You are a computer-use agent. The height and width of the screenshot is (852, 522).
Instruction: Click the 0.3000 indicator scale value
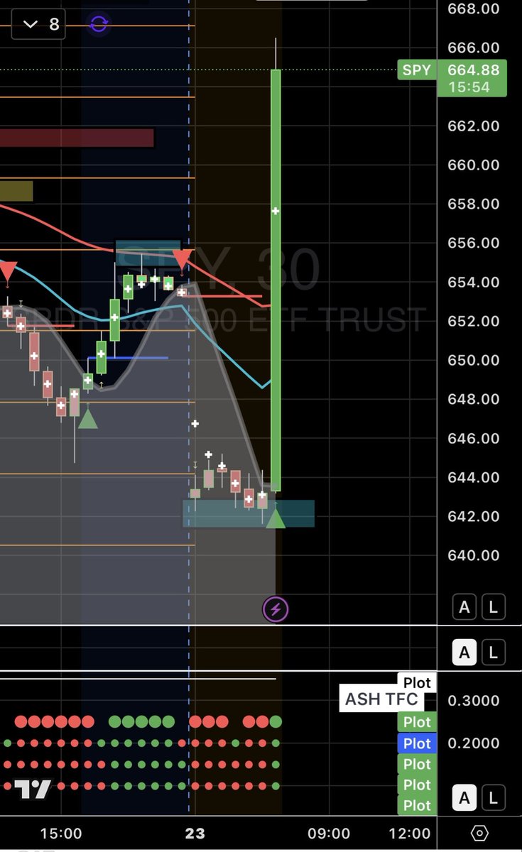[x=473, y=701]
